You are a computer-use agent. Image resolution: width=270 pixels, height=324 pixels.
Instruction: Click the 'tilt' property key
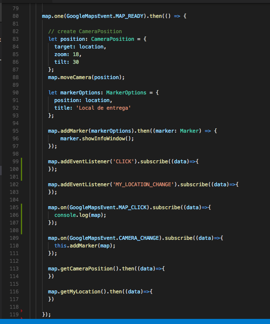tap(60, 62)
